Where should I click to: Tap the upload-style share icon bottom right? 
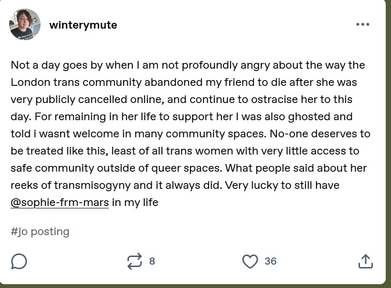click(367, 261)
